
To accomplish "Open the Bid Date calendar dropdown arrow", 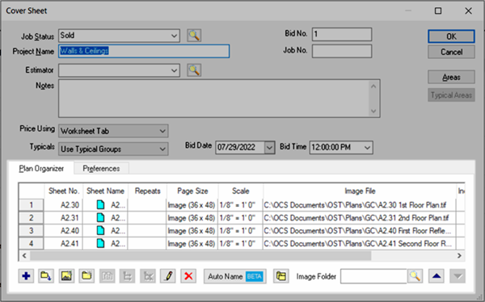I will pyautogui.click(x=269, y=148).
